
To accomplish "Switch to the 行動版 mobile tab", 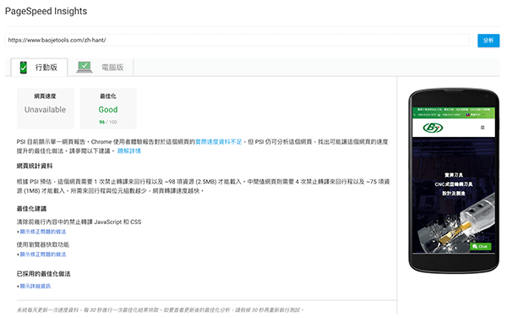I will pyautogui.click(x=39, y=68).
